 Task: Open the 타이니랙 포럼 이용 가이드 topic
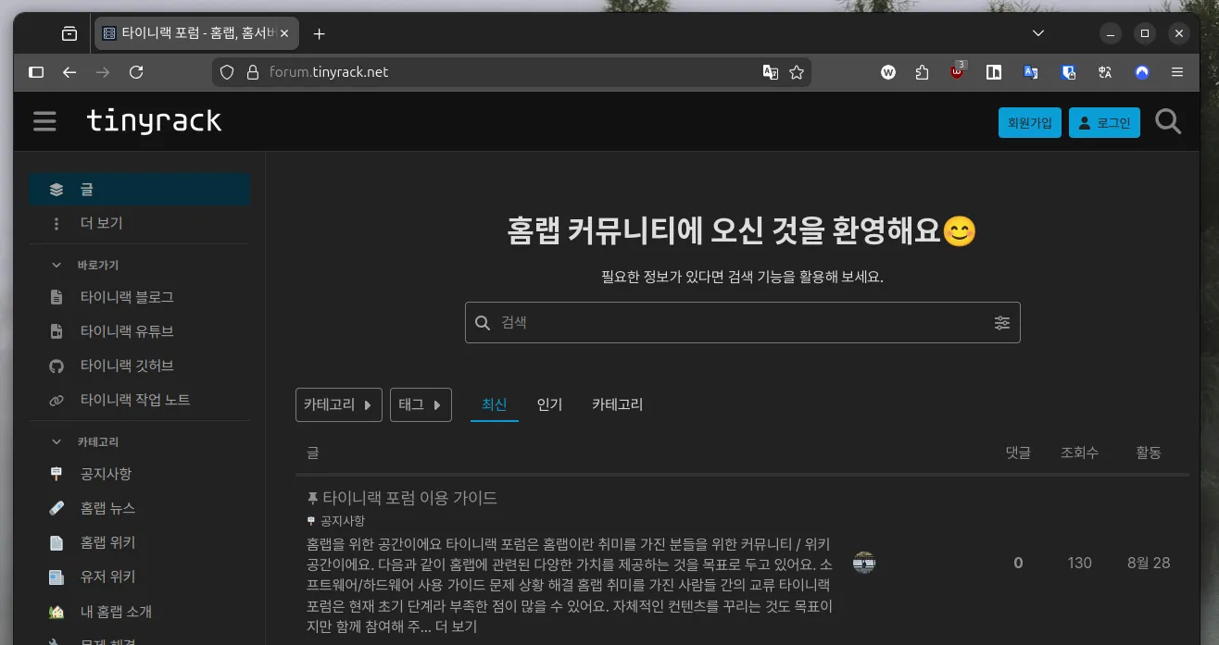click(409, 498)
